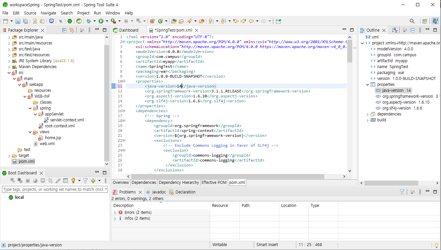
Task: Sort the Outline alphabetically
Action: point(395,30)
